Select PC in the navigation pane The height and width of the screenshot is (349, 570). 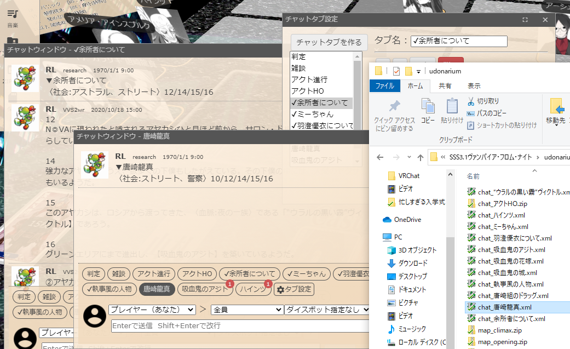coord(392,237)
